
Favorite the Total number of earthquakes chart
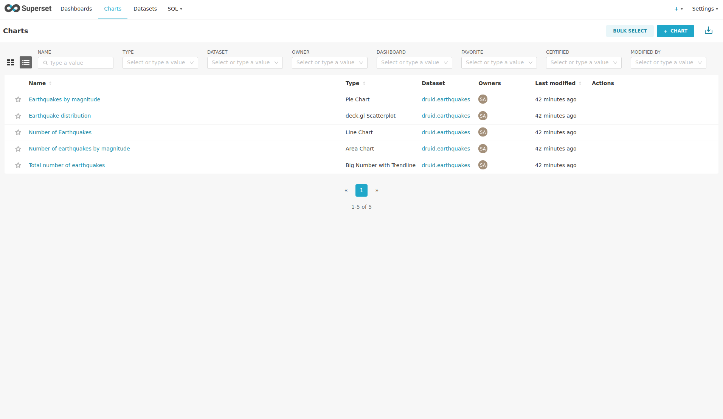pos(18,165)
